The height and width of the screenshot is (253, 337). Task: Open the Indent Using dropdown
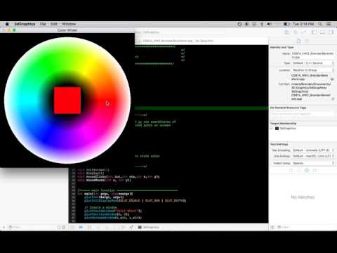pyautogui.click(x=312, y=163)
